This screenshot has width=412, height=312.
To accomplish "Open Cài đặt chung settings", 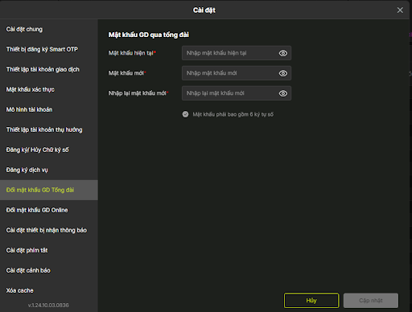I will [x=49, y=29].
